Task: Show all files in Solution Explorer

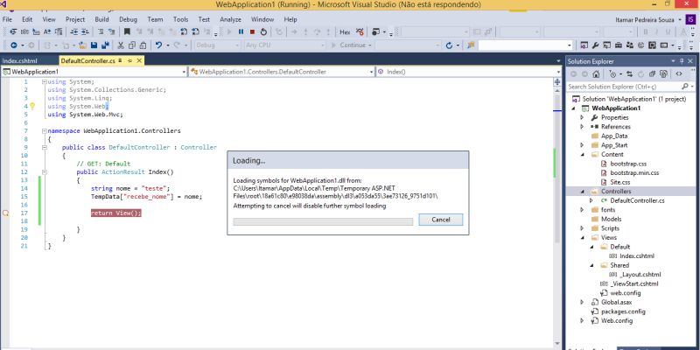Action: 664,74
